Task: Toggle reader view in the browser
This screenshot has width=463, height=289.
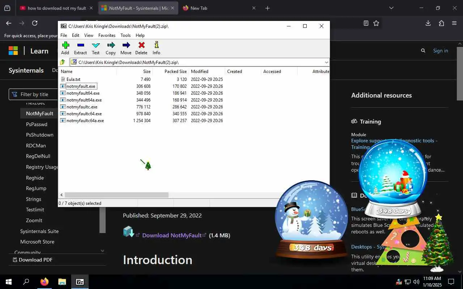Action: pos(366,23)
